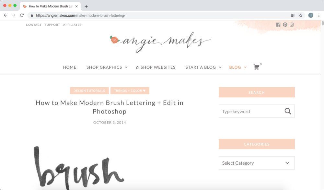This screenshot has width=324, height=190.
Task: Click the browser forward arrow
Action: pos(14,15)
